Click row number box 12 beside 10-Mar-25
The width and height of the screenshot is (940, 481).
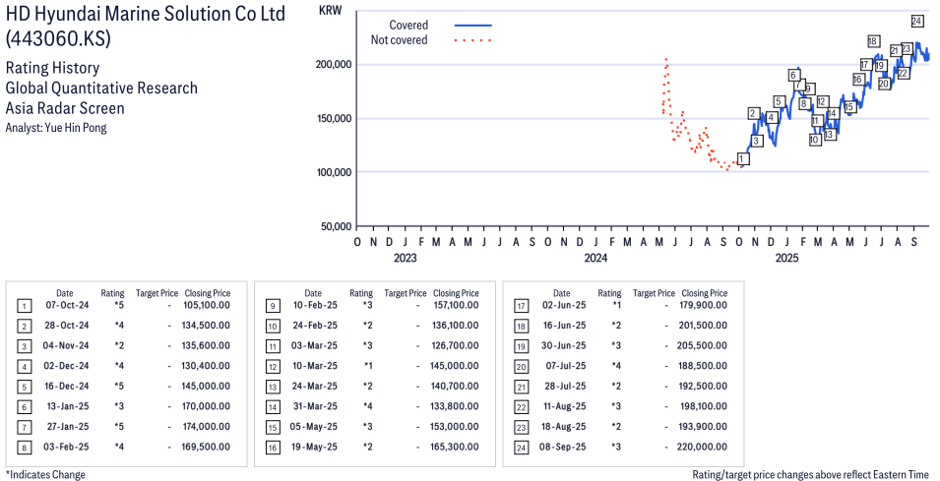[x=272, y=365]
